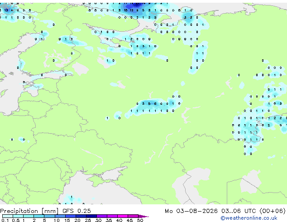Click the '12' precipitation value on the map

(131, 10)
